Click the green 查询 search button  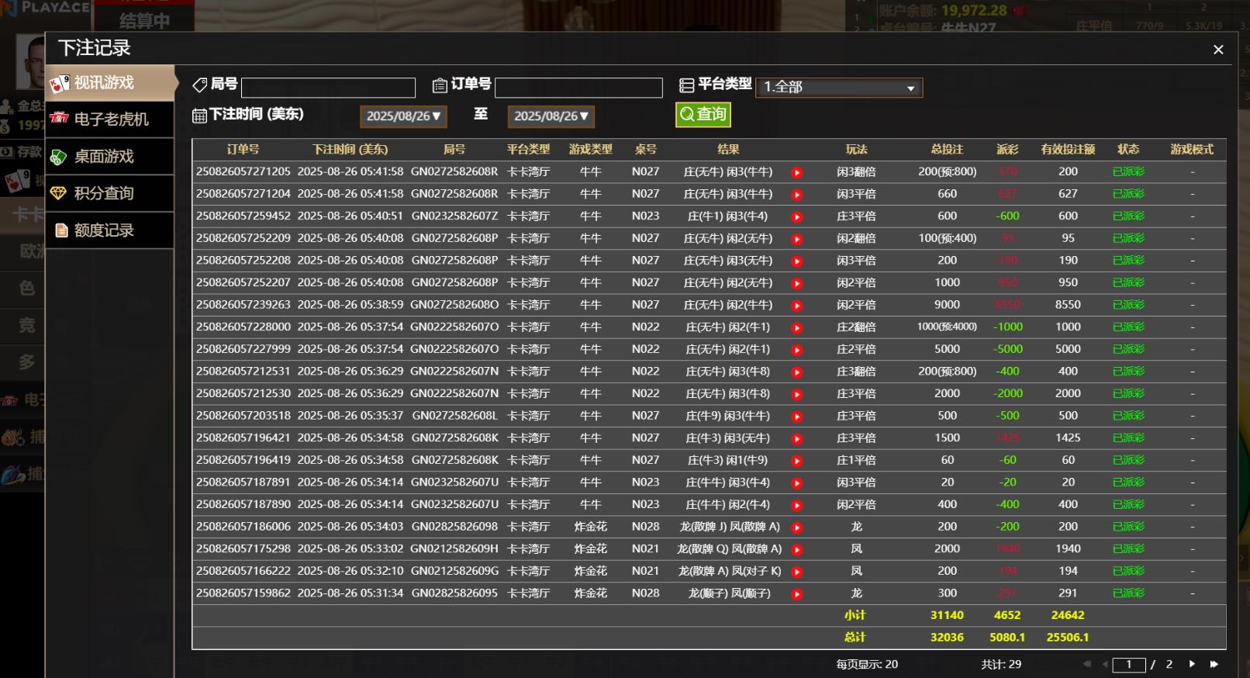(x=703, y=115)
